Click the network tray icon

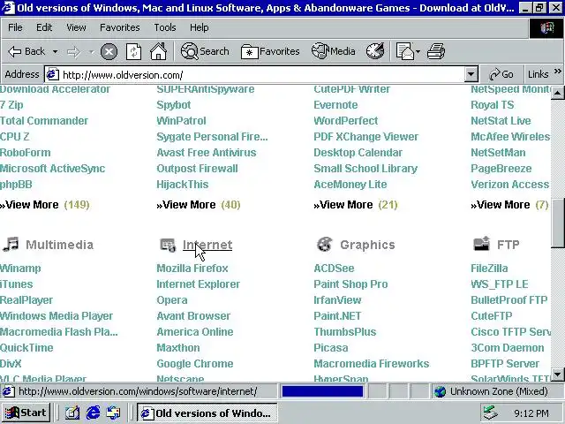coord(491,413)
